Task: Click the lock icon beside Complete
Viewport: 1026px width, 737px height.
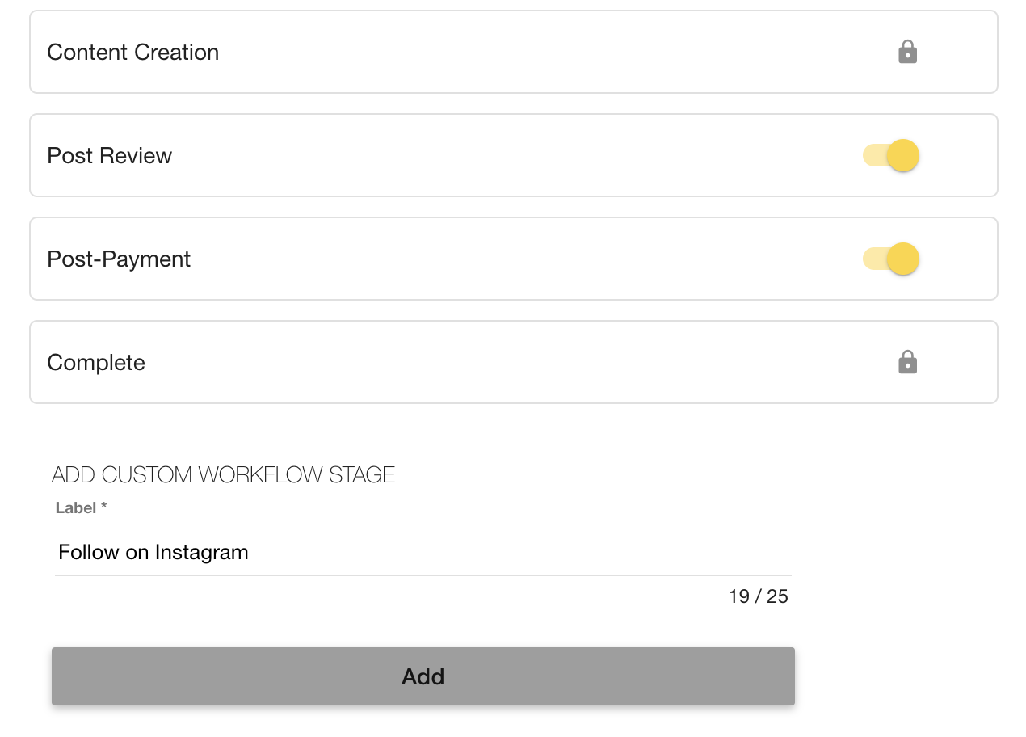Action: pos(907,362)
